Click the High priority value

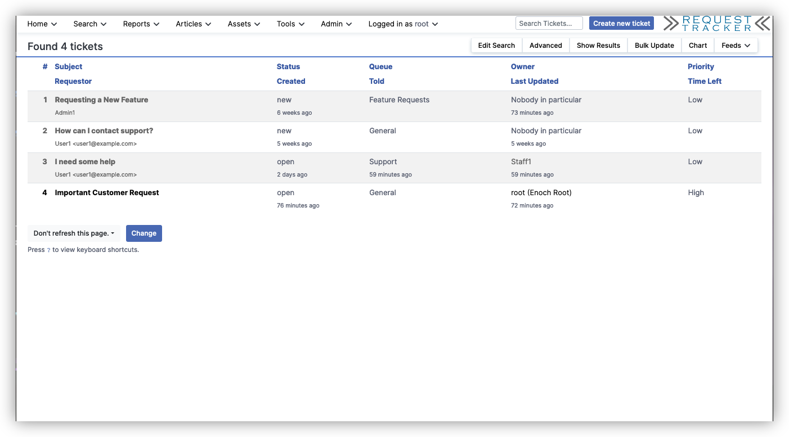pos(696,192)
